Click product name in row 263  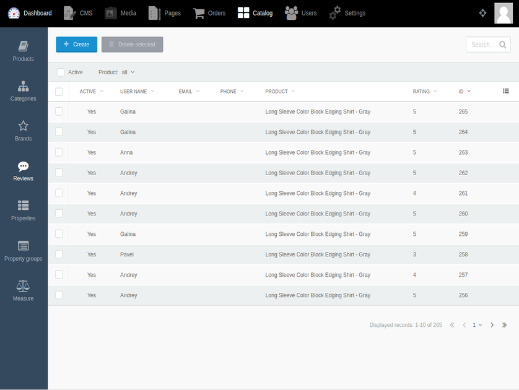click(318, 152)
